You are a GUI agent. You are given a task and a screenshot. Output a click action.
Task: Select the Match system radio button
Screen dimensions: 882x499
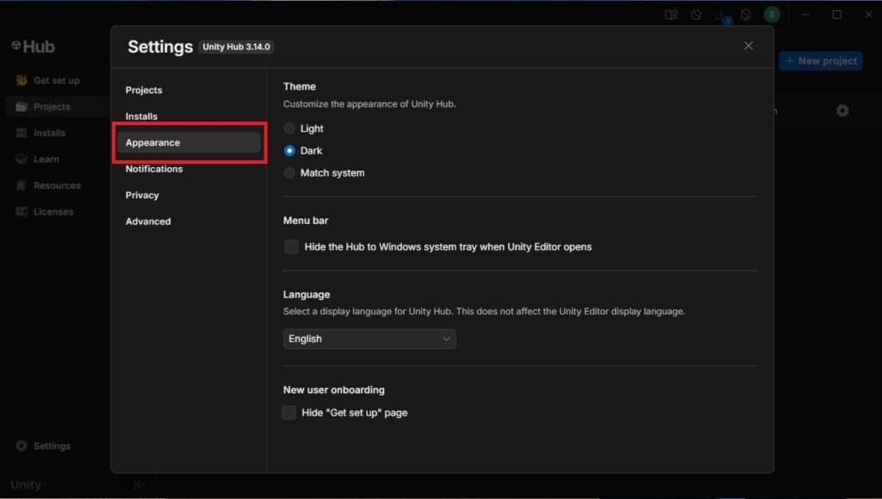click(289, 172)
